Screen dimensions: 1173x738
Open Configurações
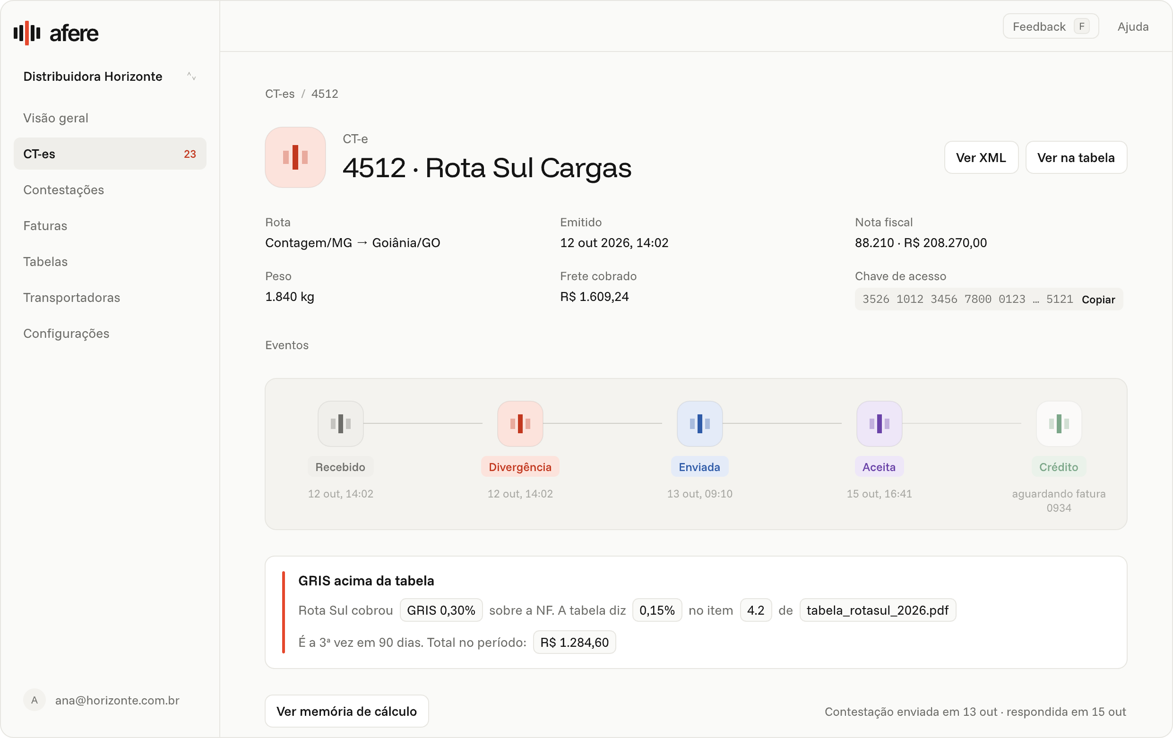tap(110, 333)
